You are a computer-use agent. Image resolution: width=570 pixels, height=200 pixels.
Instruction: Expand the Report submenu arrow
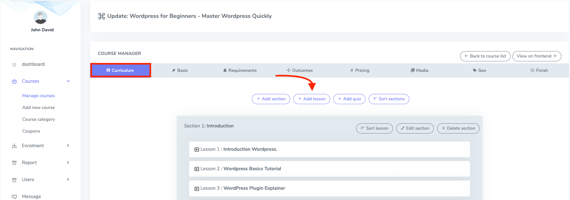(68, 163)
